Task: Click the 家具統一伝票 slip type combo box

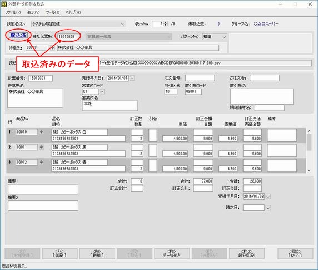Action: tap(129, 37)
